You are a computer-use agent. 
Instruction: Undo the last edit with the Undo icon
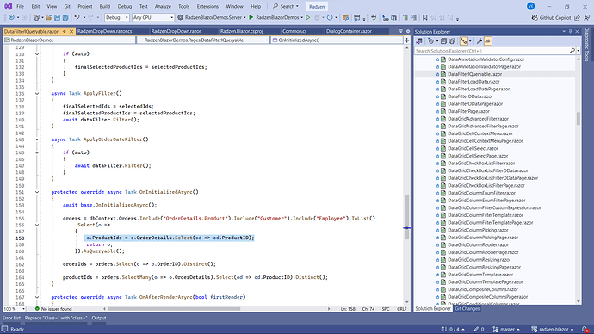tap(77, 17)
